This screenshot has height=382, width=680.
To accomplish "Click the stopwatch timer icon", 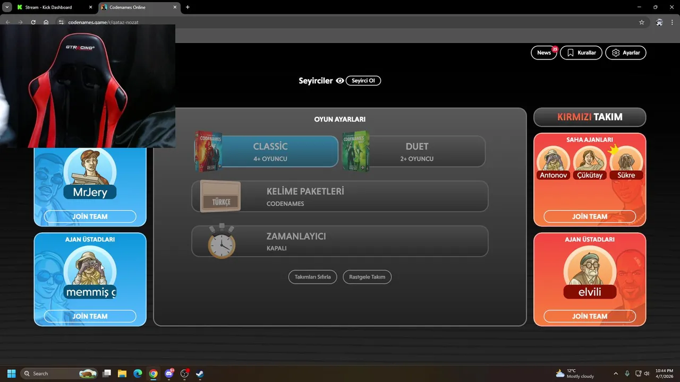I will point(222,241).
